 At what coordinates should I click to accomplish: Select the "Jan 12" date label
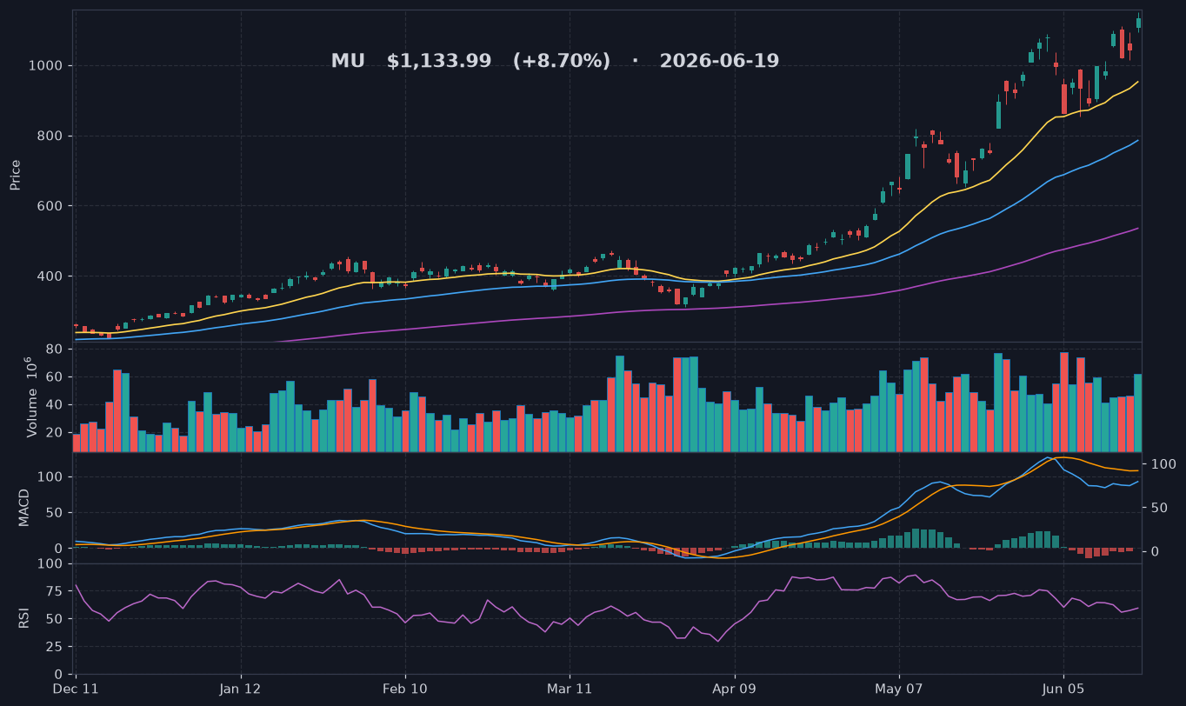(241, 689)
